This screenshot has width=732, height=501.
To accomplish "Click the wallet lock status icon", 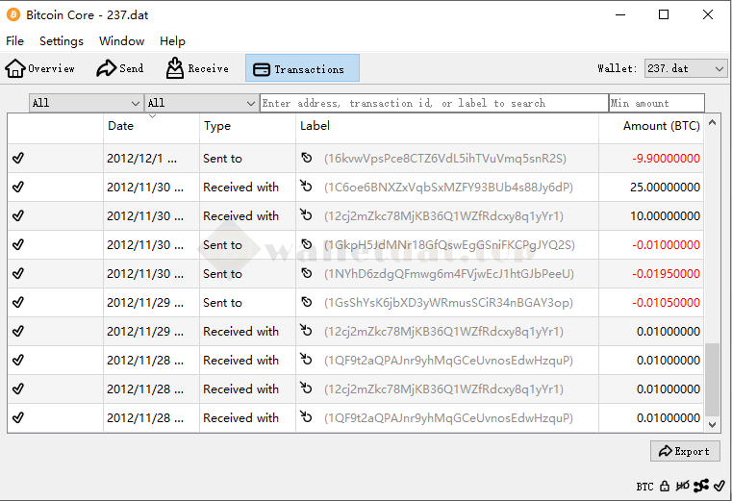I will click(x=665, y=486).
